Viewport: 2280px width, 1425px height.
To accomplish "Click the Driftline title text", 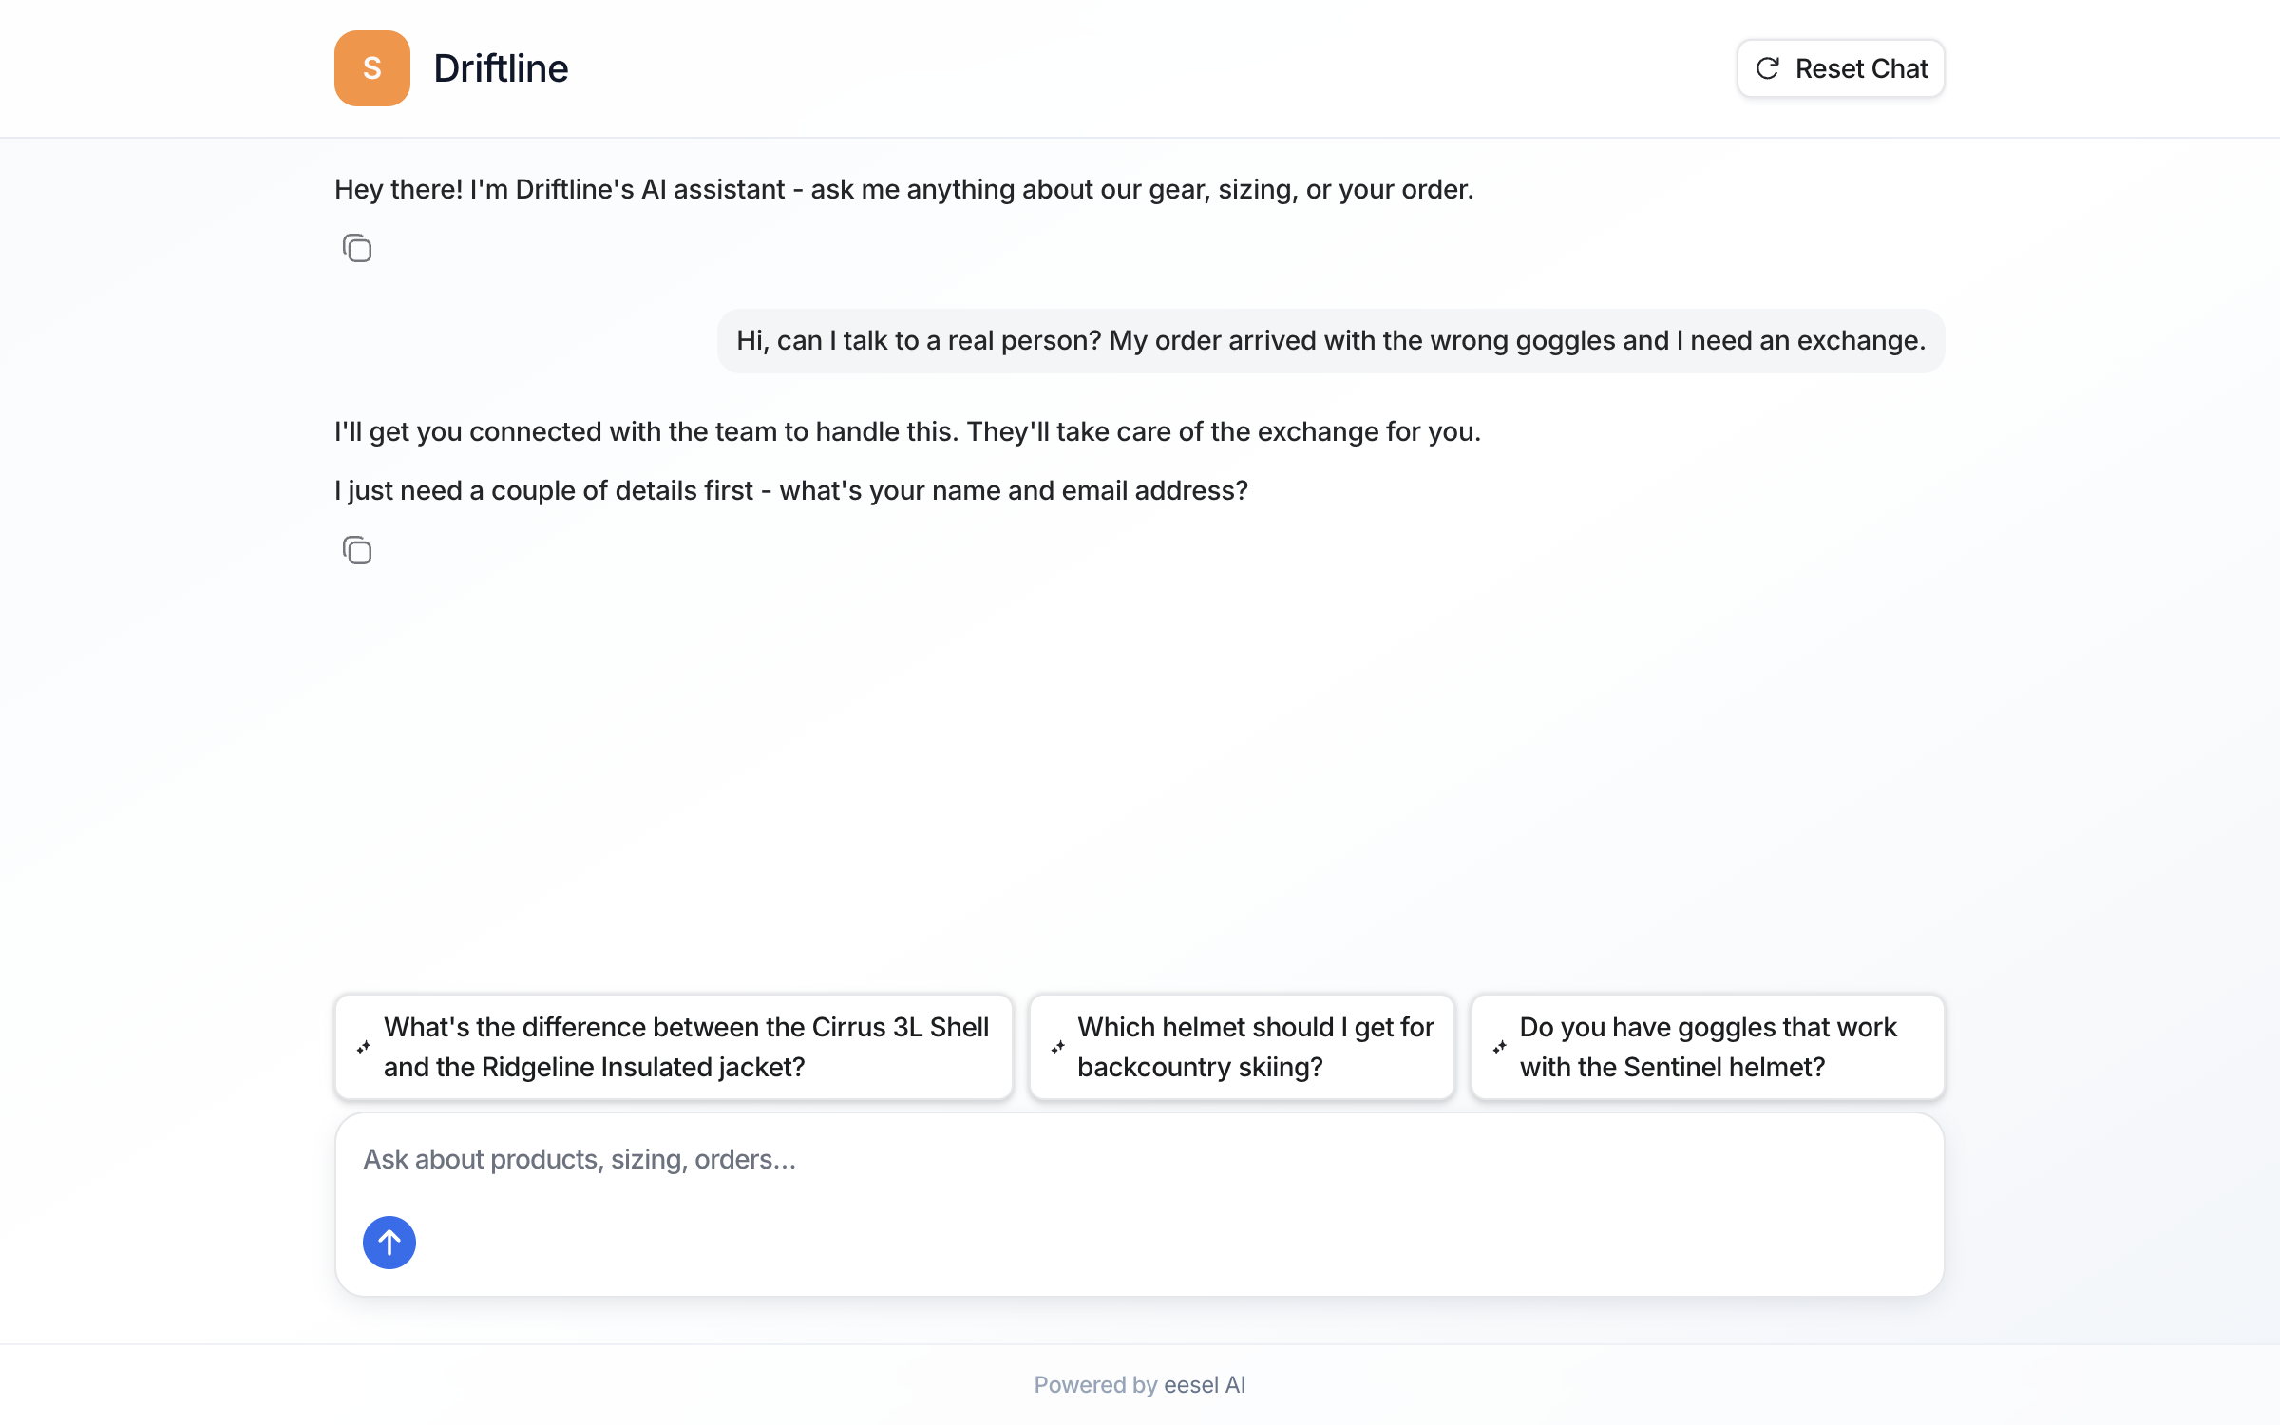I will 501,68.
